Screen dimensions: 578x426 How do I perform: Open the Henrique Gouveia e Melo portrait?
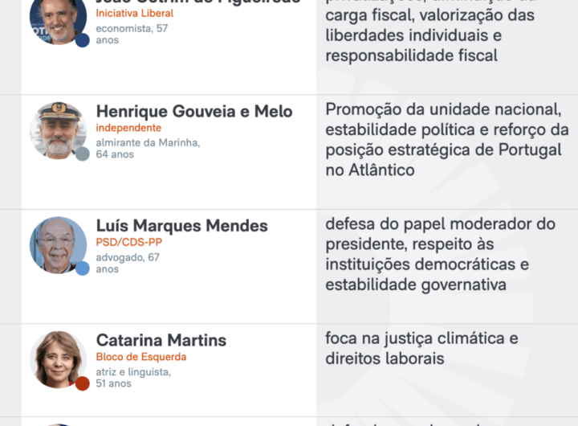pyautogui.click(x=59, y=131)
